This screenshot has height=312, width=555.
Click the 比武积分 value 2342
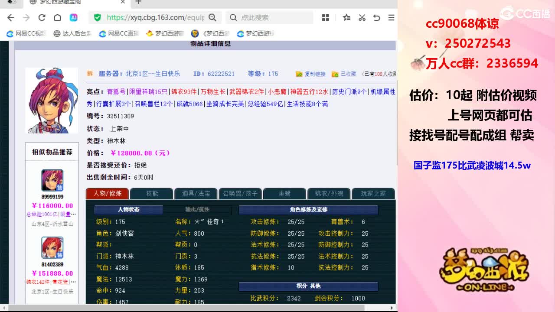coord(294,299)
